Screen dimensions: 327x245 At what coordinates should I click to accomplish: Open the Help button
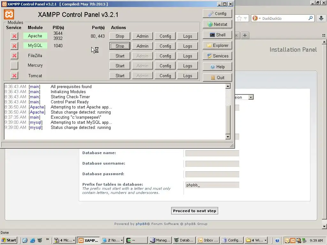coord(217,67)
